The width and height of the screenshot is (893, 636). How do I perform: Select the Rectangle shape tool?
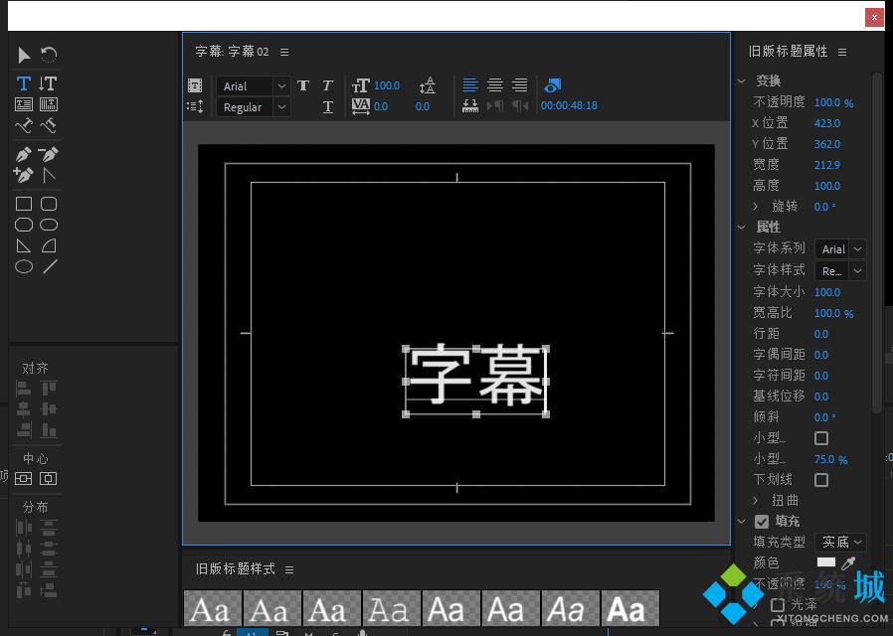click(23, 204)
